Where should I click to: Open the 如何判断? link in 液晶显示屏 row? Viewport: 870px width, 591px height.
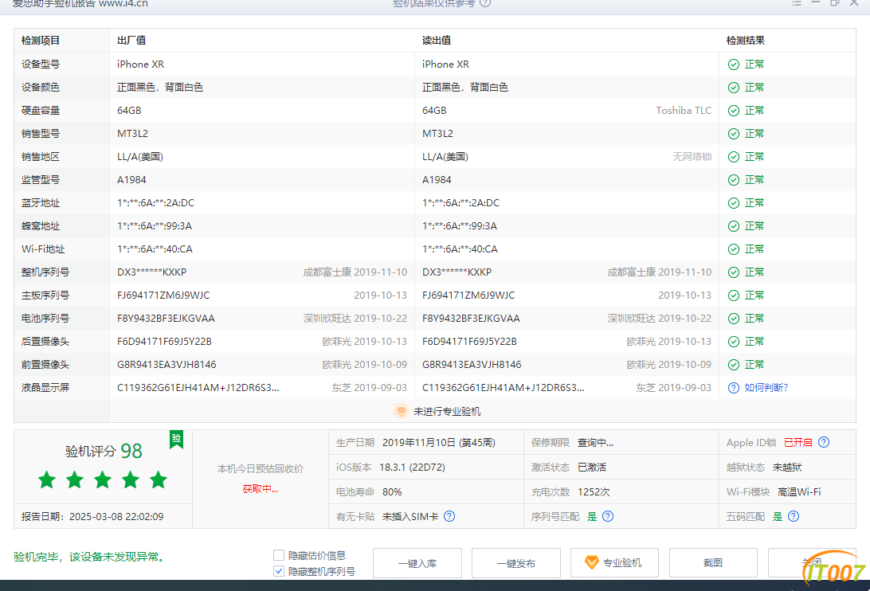point(766,388)
